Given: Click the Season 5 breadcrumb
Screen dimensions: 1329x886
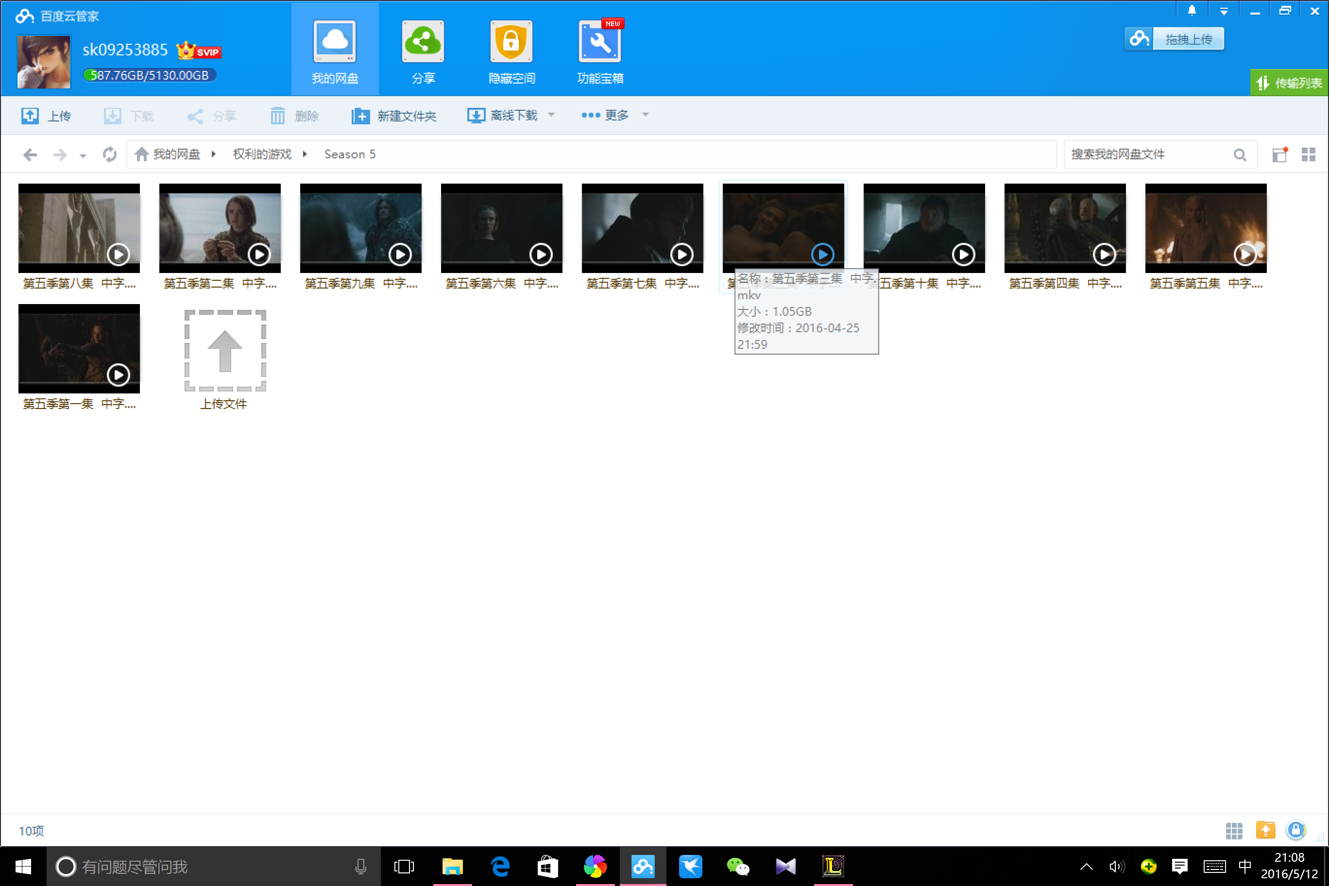Looking at the screenshot, I should pos(350,154).
